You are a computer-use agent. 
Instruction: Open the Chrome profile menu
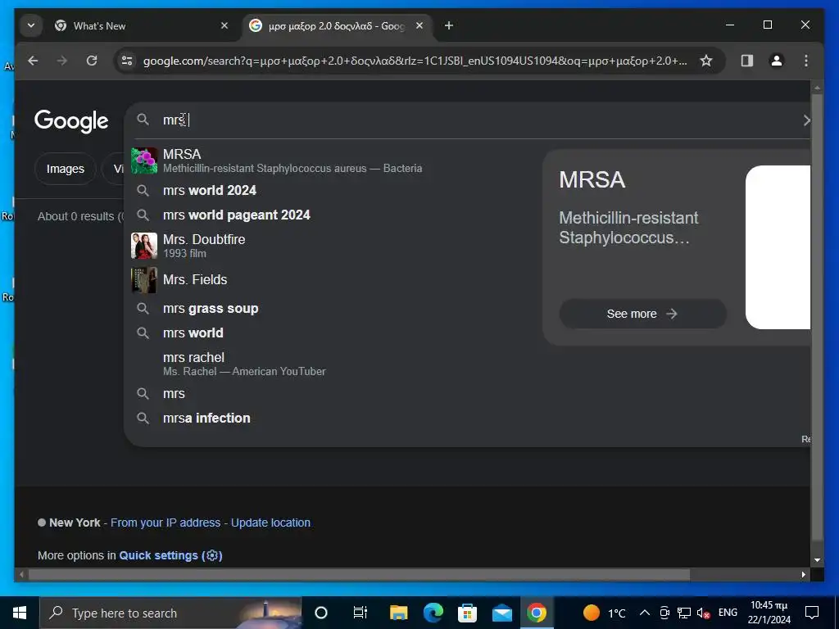(777, 61)
